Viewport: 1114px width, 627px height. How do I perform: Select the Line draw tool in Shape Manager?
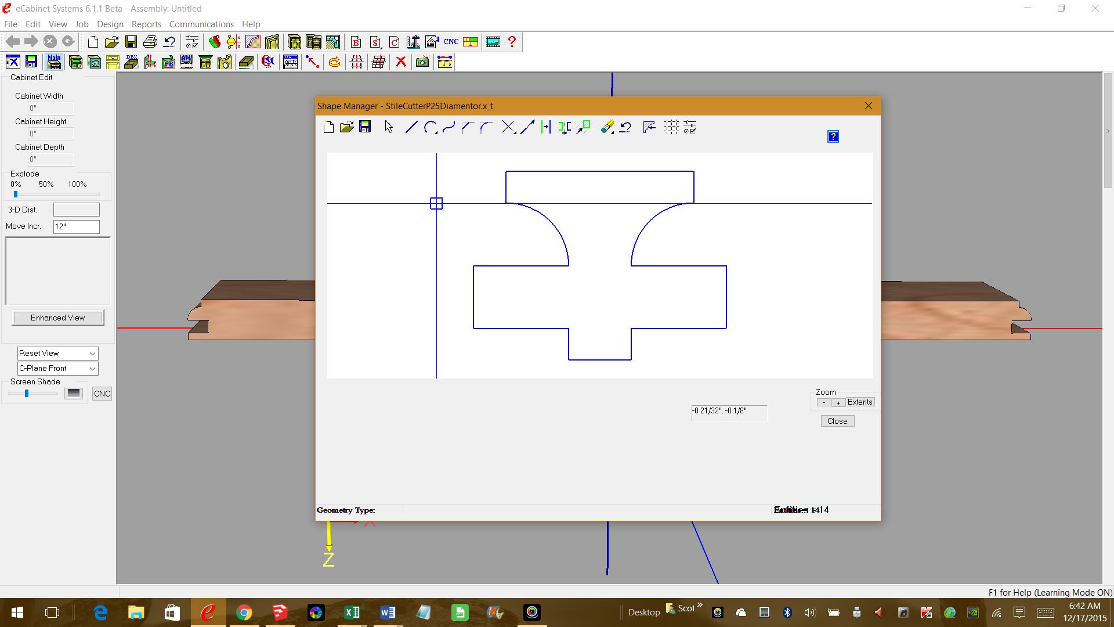tap(411, 127)
